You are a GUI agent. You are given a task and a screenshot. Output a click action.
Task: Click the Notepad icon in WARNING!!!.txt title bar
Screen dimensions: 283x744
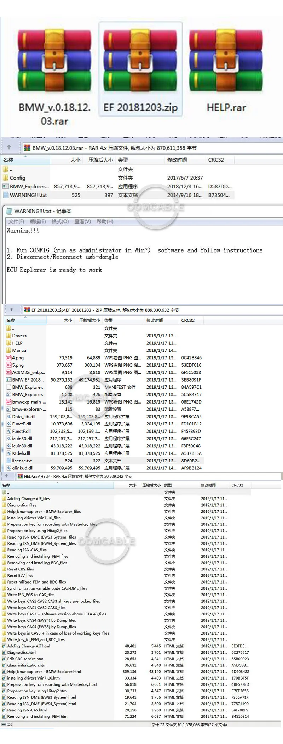pyautogui.click(x=9, y=211)
